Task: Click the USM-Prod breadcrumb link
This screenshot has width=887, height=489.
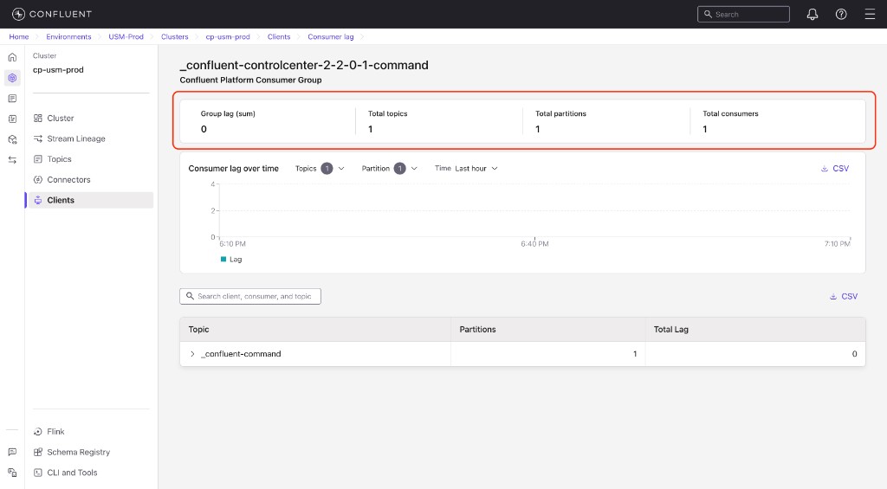Action: (126, 37)
